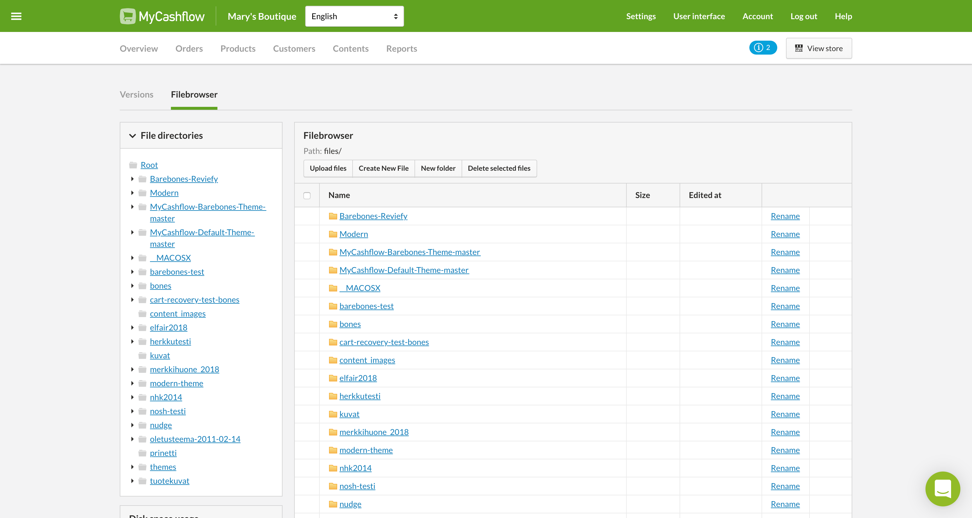Open the English language dropdown
Image resolution: width=972 pixels, height=518 pixels.
(354, 16)
